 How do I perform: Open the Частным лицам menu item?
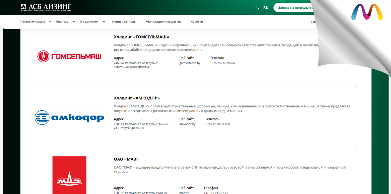[32, 22]
